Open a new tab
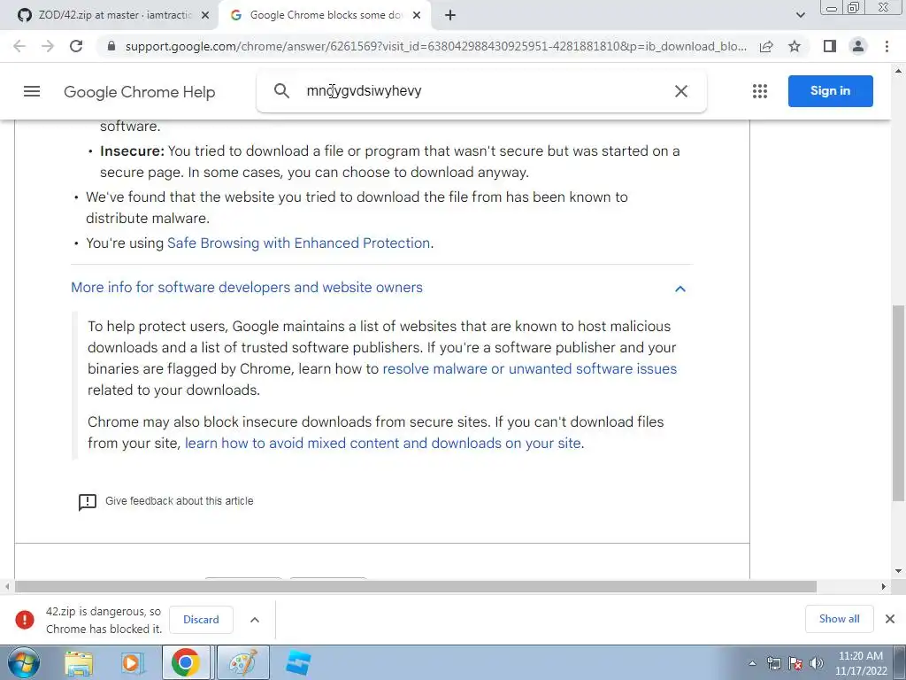 coord(450,16)
